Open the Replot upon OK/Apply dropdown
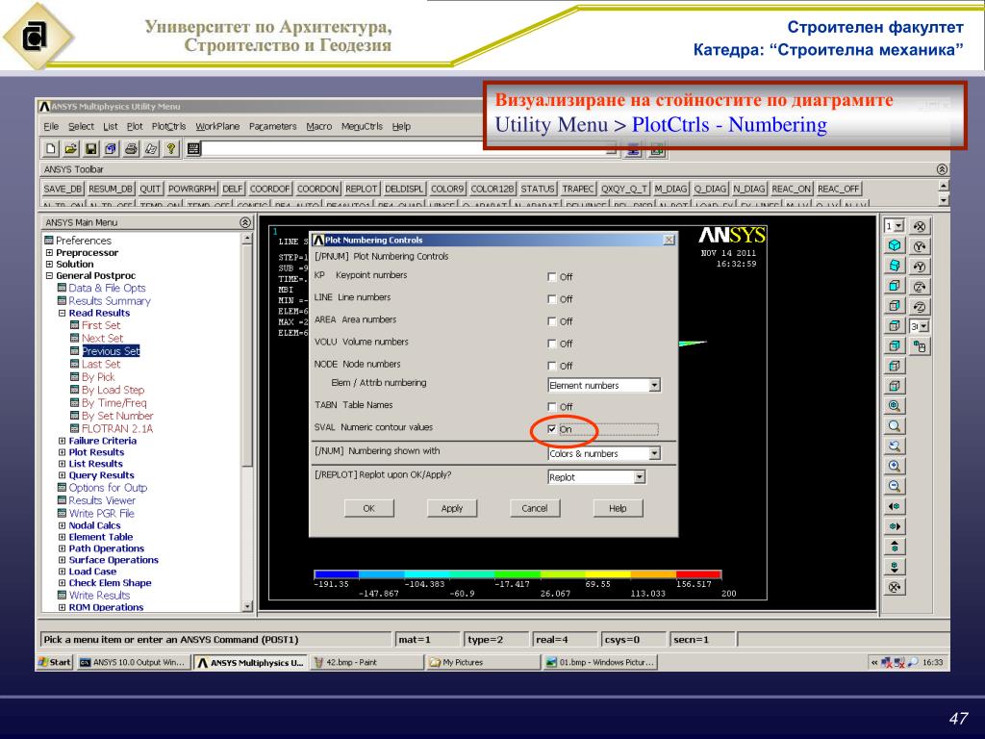The width and height of the screenshot is (985, 739). [x=596, y=477]
